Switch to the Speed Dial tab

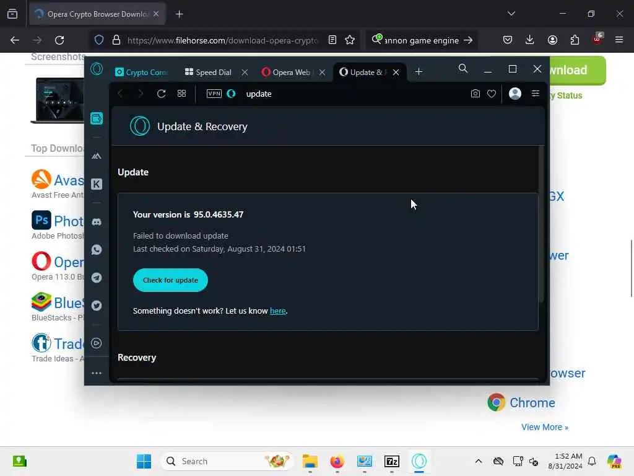point(209,73)
